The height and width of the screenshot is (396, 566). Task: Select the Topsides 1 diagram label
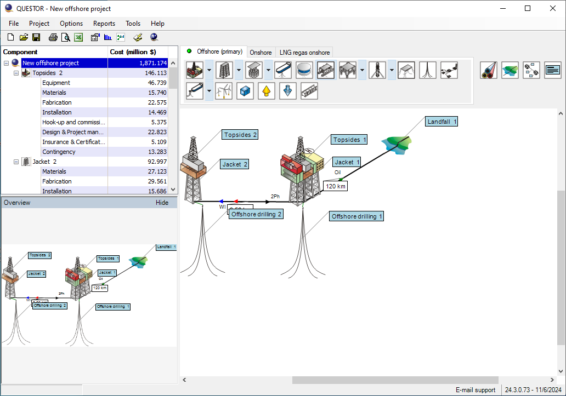point(349,140)
